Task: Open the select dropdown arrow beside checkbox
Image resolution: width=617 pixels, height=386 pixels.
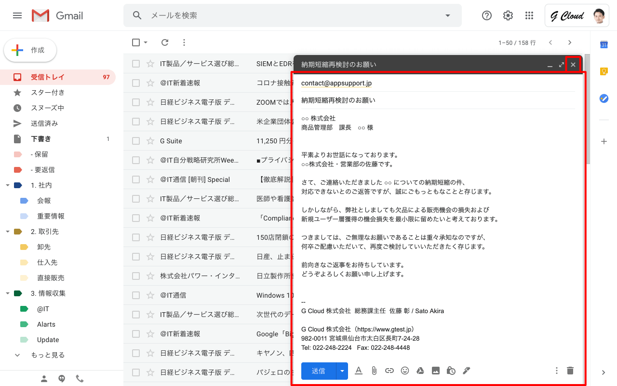Action: click(x=146, y=42)
